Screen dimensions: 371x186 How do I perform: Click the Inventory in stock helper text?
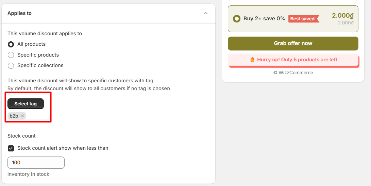(x=28, y=174)
